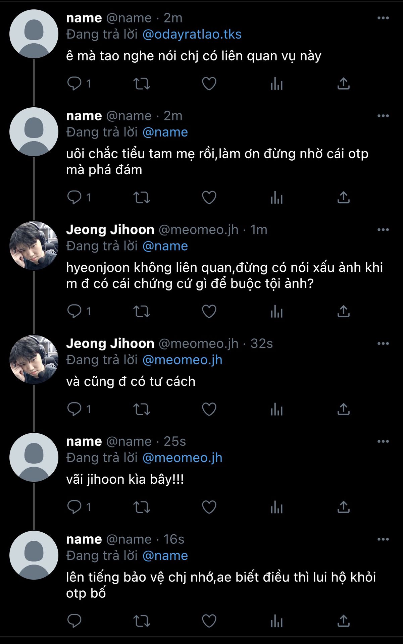Open Jeong Jihoon's profile name on the 32s tweet
This screenshot has height=644, width=403.
110,343
